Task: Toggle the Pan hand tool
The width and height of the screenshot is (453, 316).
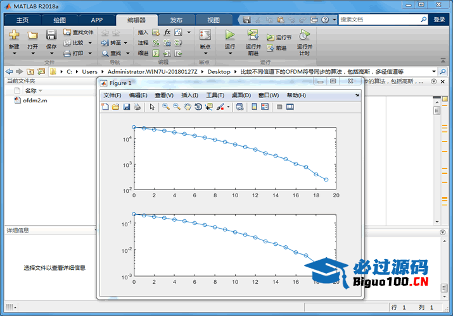Action: click(x=188, y=107)
